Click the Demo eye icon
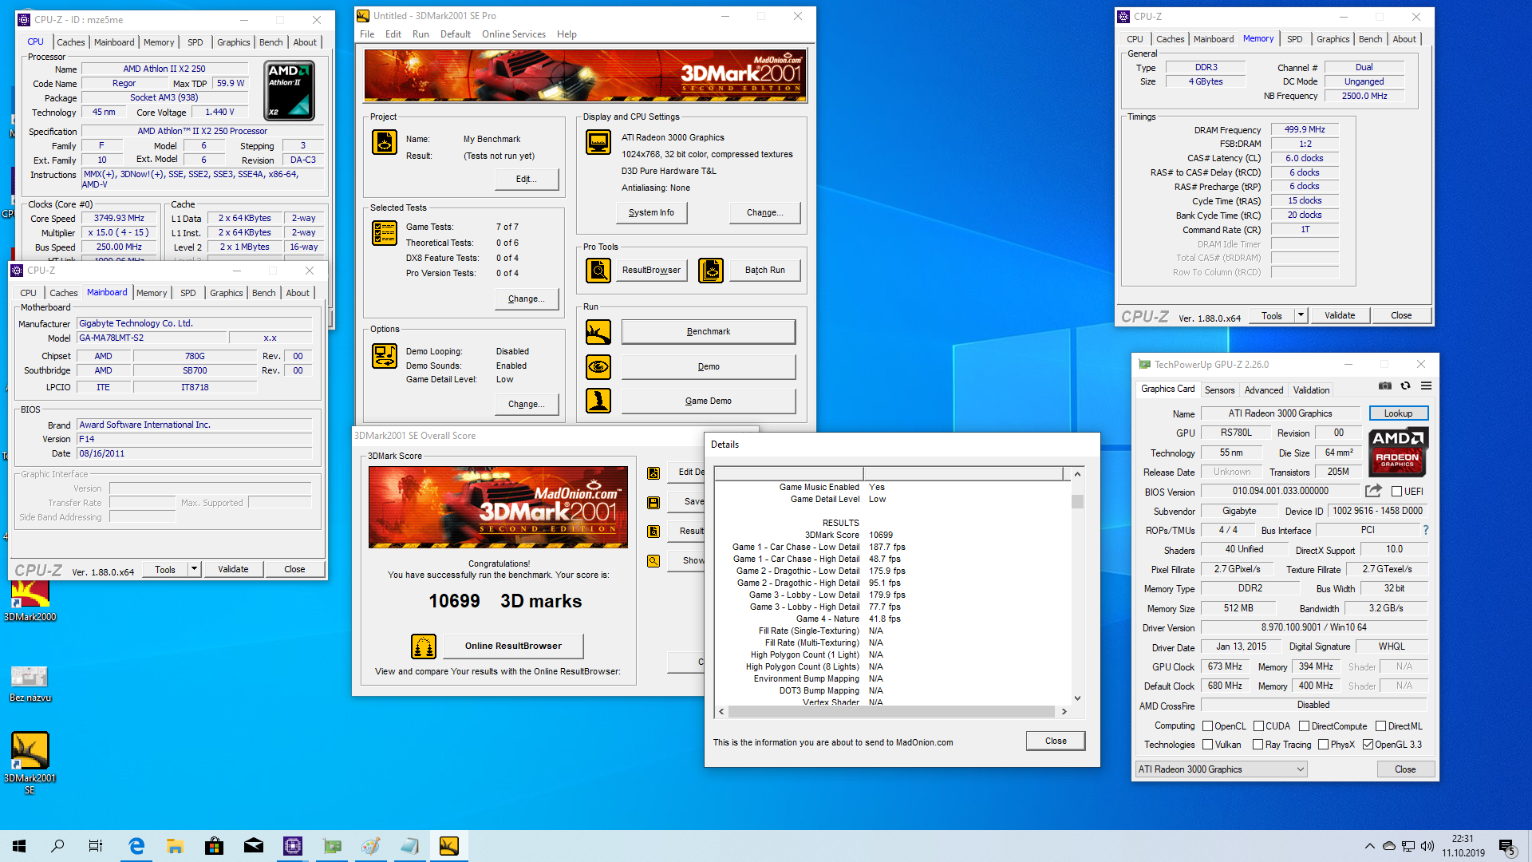Screen dimensions: 1532x862 [x=598, y=367]
